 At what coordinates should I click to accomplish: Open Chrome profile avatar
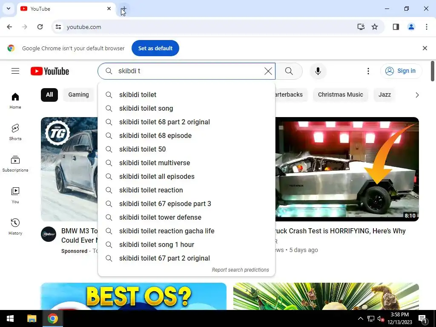[411, 27]
